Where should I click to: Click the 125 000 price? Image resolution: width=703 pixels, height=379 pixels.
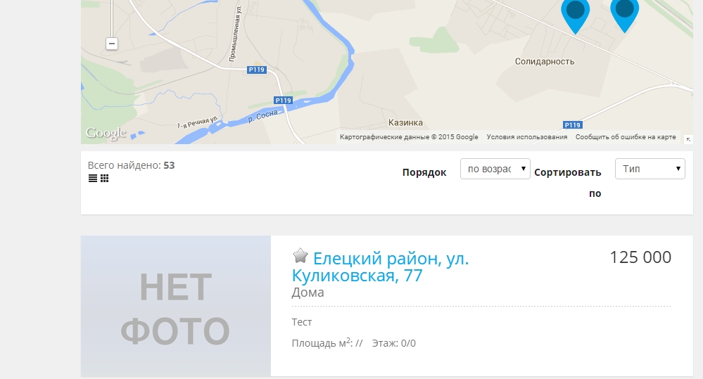click(640, 257)
